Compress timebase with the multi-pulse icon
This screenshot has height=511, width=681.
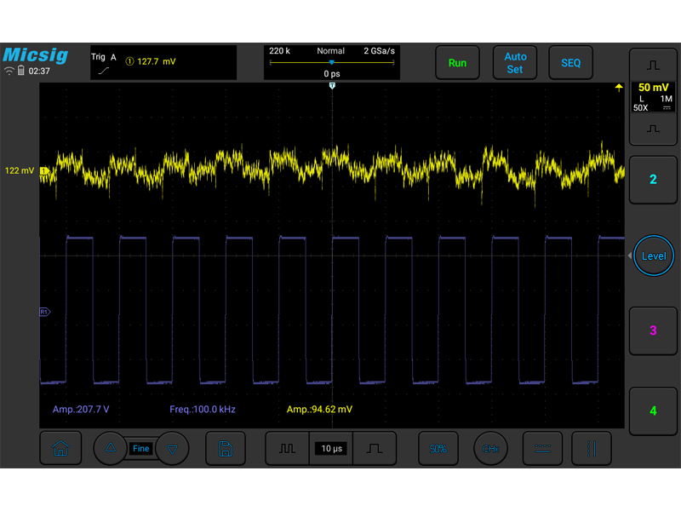287,449
